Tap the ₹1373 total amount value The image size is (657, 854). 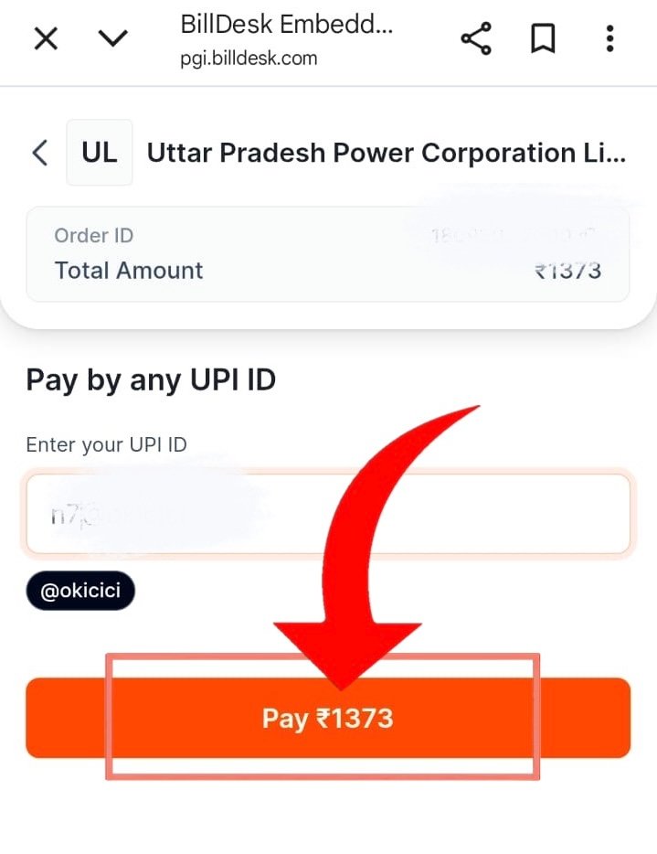tap(567, 271)
